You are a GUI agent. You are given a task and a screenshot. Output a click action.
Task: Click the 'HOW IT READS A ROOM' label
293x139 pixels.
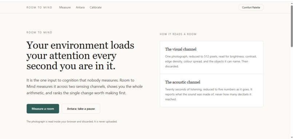[x=178, y=34]
